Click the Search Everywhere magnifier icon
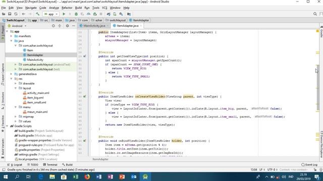This screenshot has height=181, width=323. tap(315, 14)
